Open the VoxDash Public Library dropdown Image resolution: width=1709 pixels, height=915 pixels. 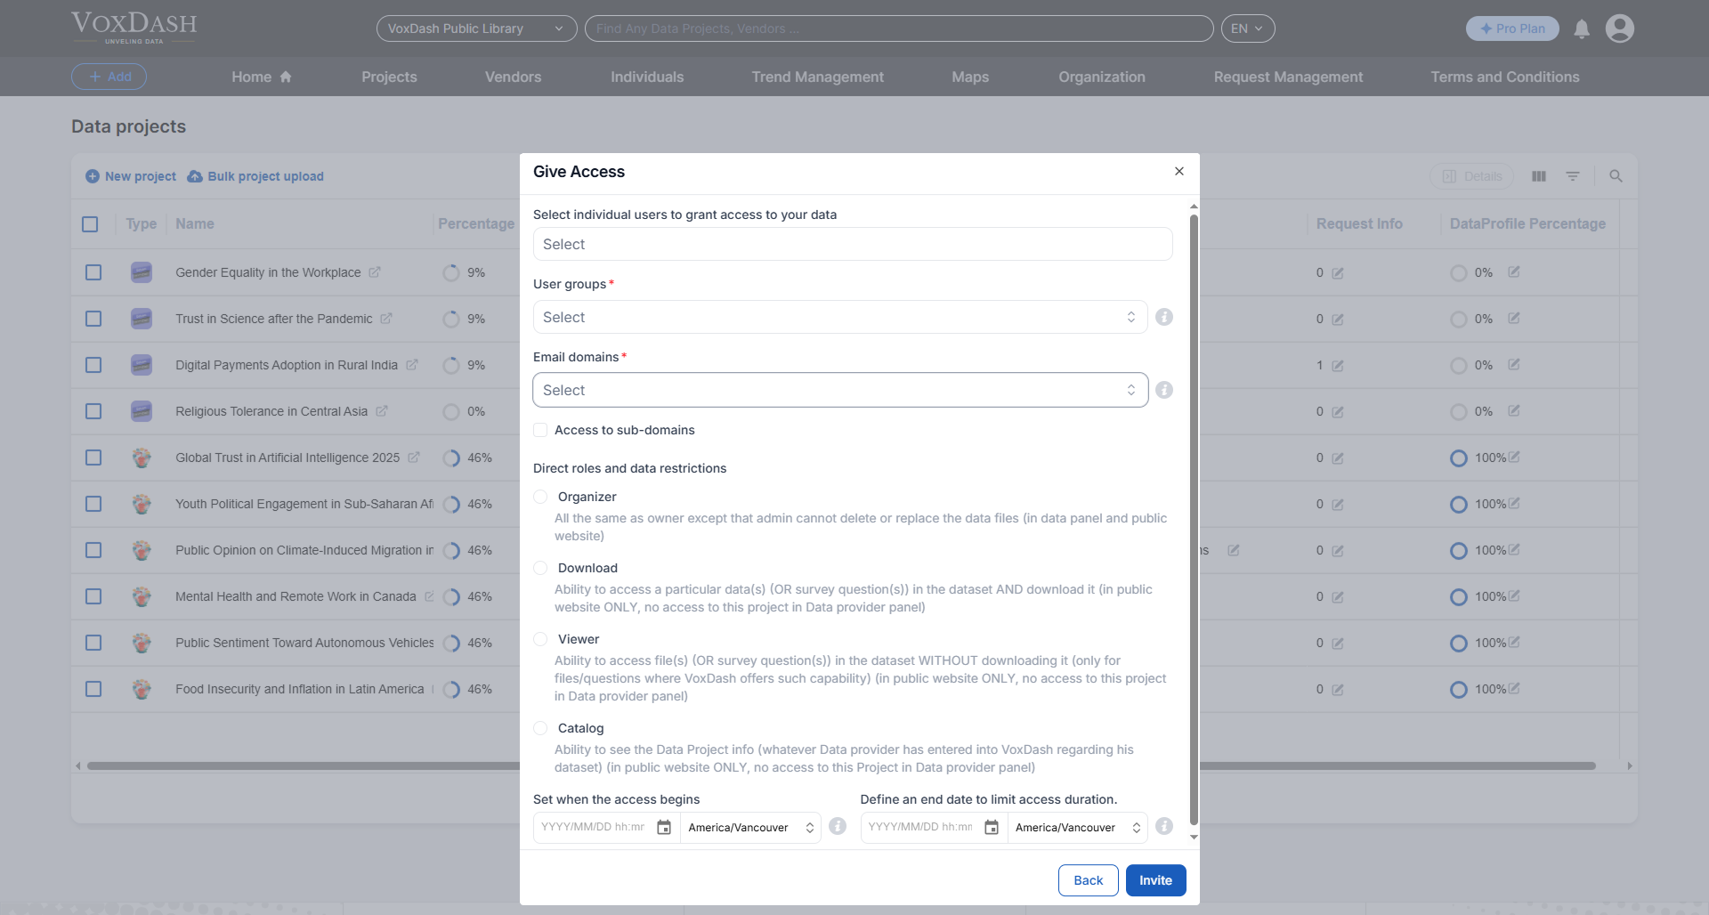point(476,28)
